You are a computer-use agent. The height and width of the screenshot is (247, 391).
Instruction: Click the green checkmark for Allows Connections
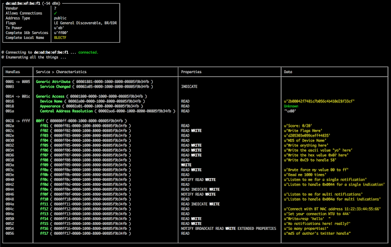coord(56,13)
